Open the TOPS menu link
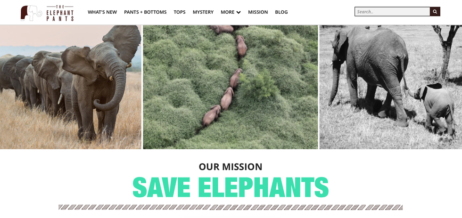This screenshot has height=218, width=462. pyautogui.click(x=180, y=12)
